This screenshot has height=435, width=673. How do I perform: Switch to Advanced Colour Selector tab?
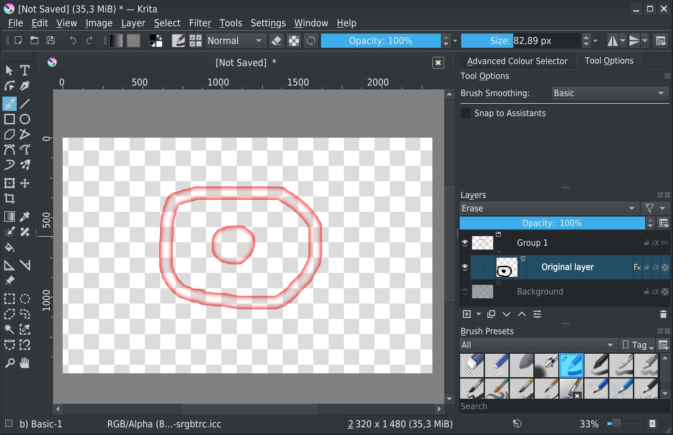517,61
